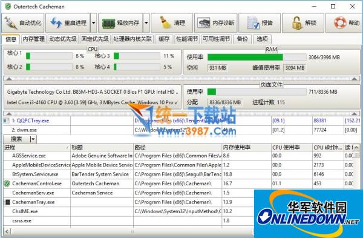Click the 解锁 unlock padlock button

[303, 23]
